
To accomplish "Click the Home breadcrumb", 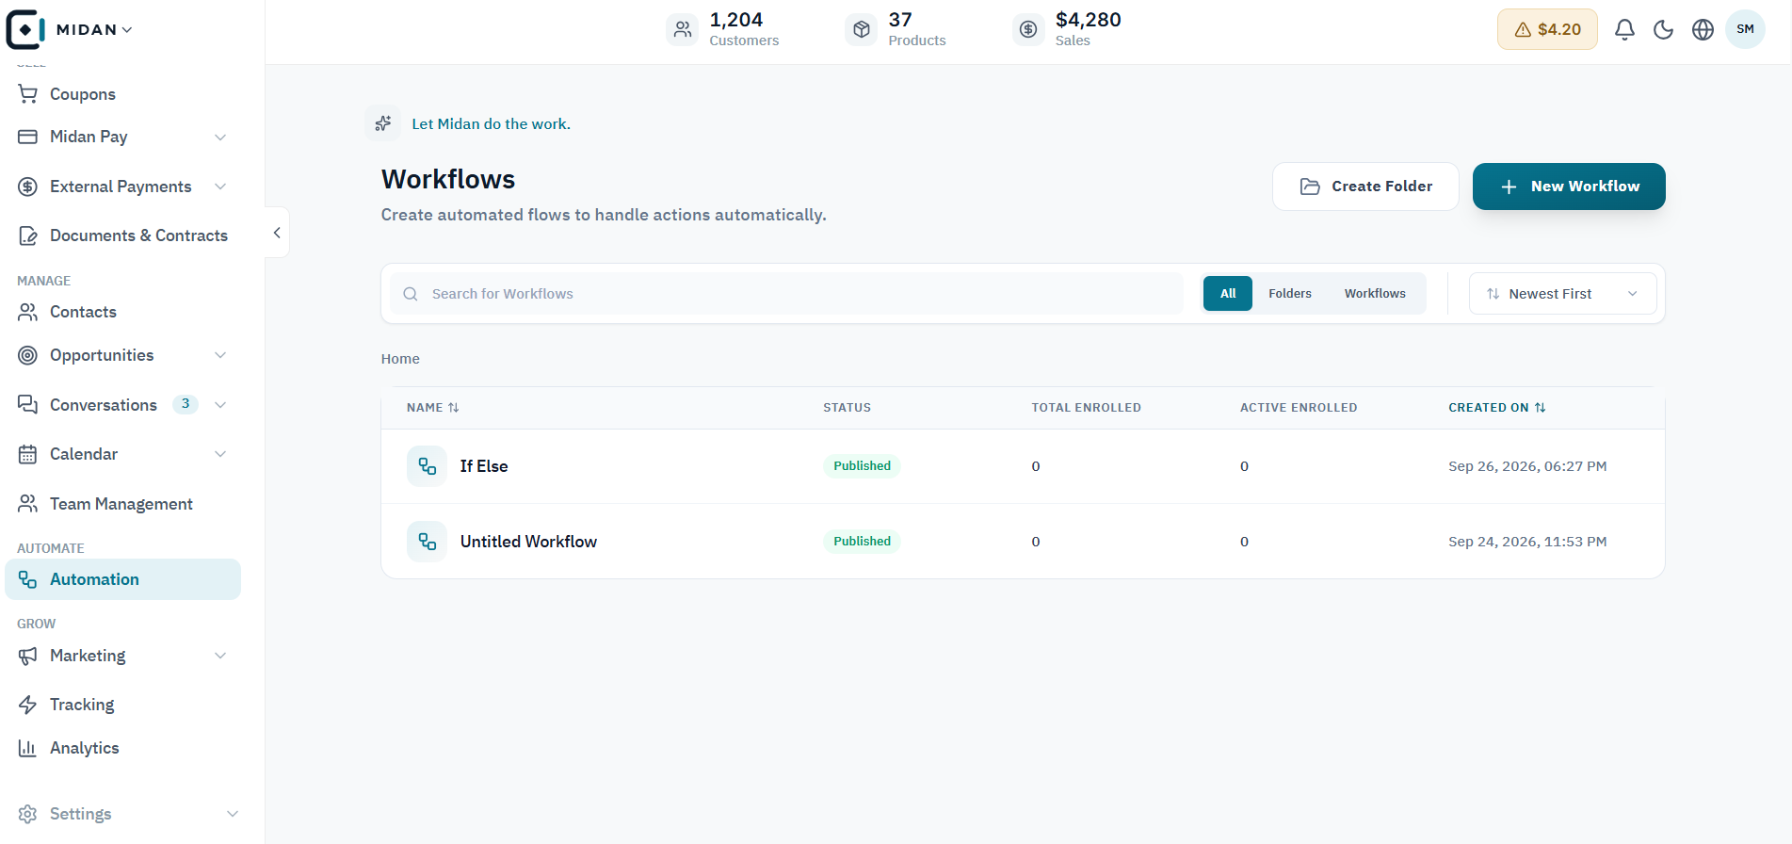I will point(400,359).
